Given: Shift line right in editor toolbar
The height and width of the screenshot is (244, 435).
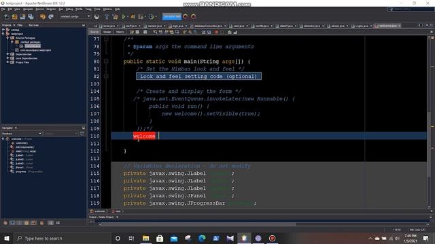Looking at the screenshot, I should click(209, 32).
